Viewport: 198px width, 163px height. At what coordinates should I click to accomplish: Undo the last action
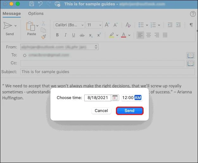(41, 4)
